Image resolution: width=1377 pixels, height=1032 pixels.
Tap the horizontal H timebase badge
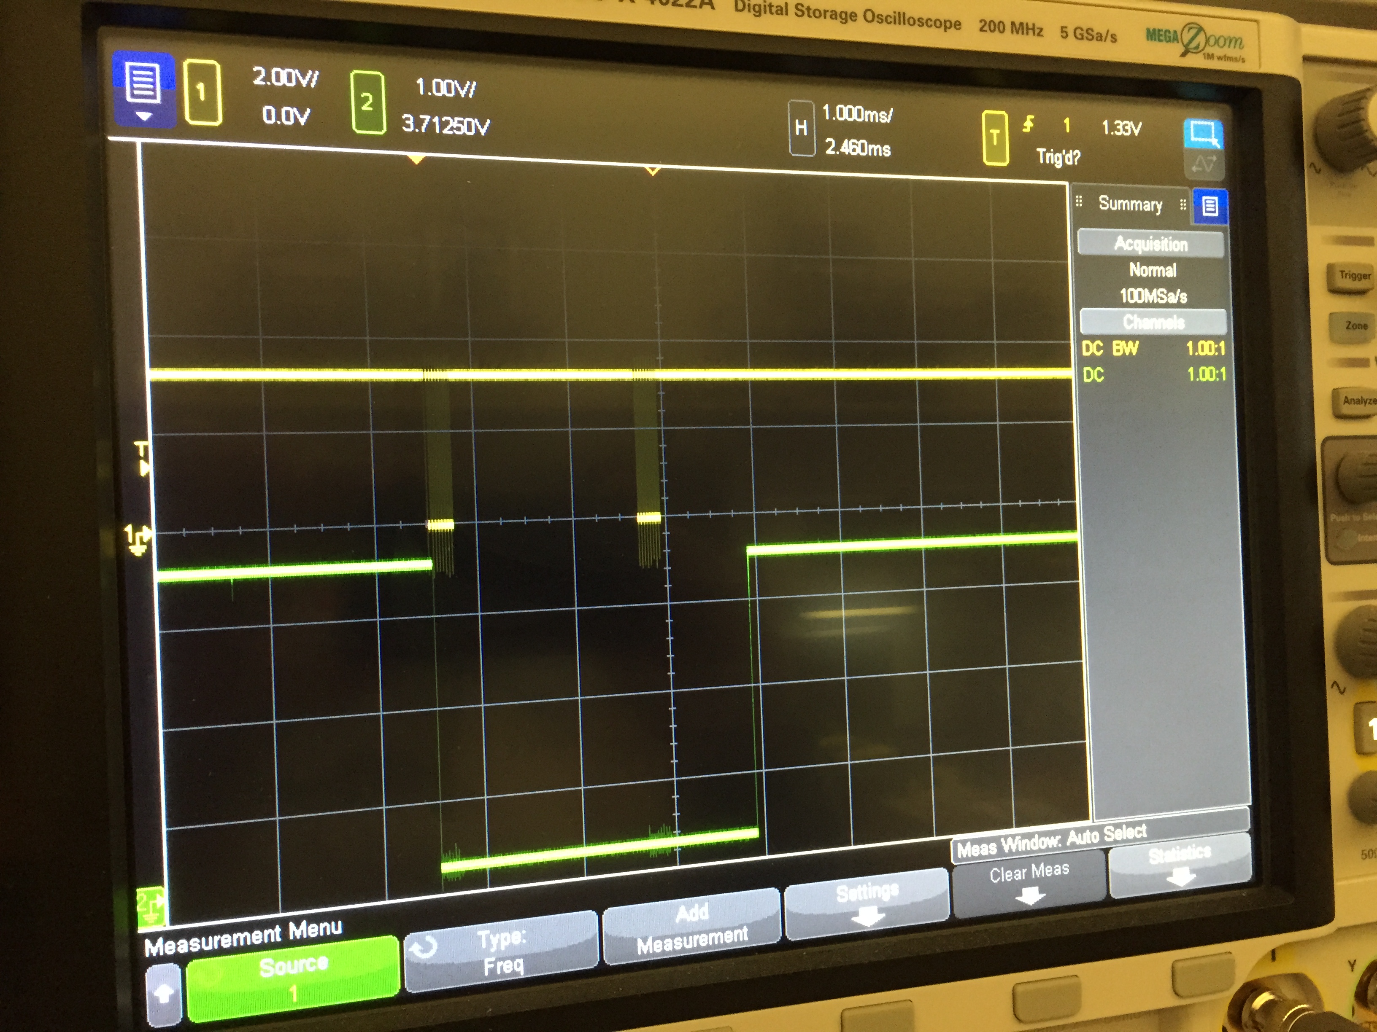pos(801,128)
